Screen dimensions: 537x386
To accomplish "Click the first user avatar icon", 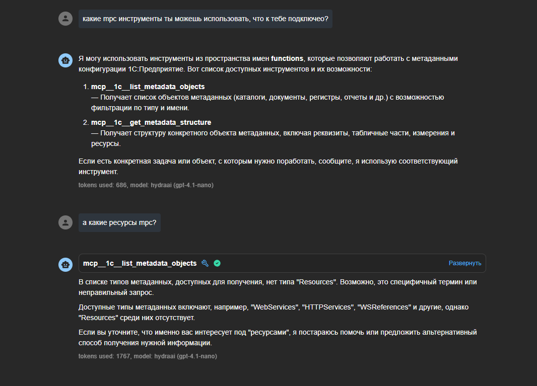I will [65, 19].
